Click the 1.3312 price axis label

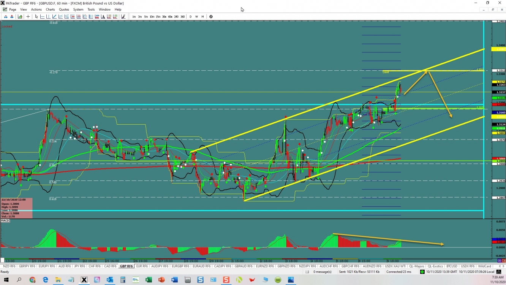pyautogui.click(x=498, y=71)
